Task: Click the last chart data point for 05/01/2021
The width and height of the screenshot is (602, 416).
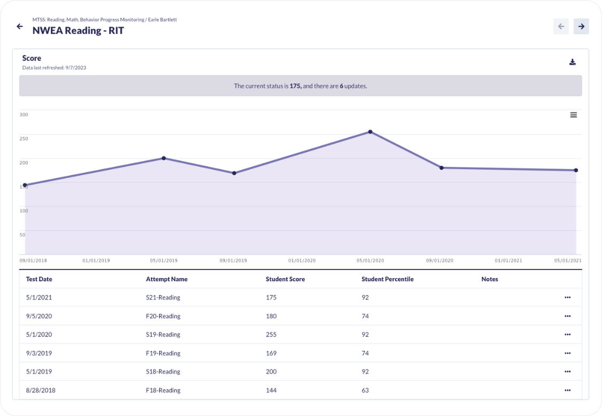Action: point(576,170)
